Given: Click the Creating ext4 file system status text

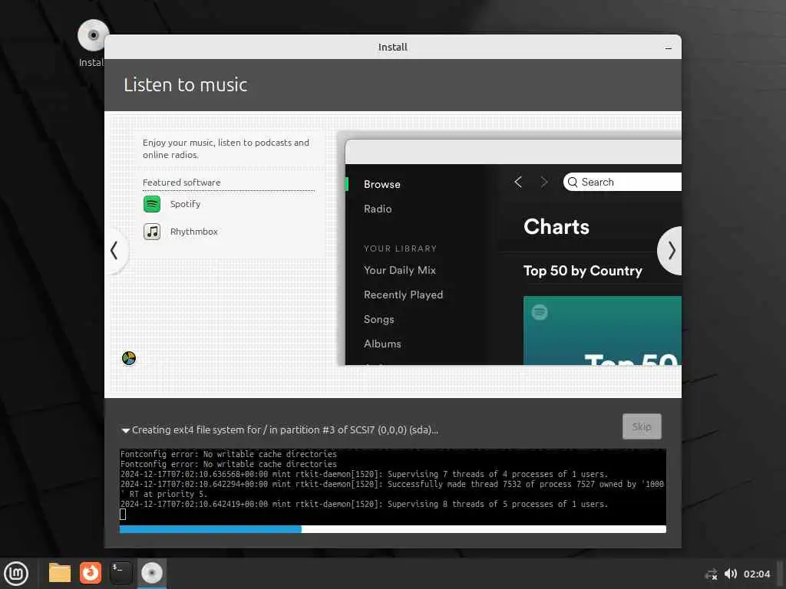Looking at the screenshot, I should coord(285,429).
